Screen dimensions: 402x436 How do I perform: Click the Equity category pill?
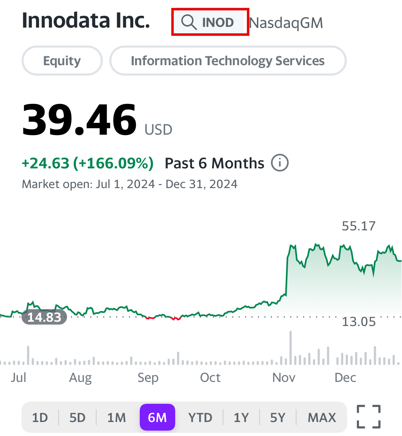click(62, 61)
